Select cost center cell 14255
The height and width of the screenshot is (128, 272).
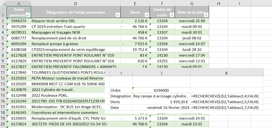(x=162, y=61)
